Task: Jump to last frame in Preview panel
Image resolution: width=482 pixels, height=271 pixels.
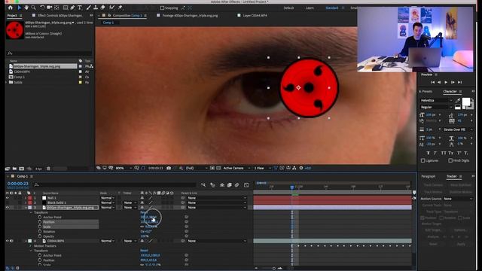Action: coord(460,82)
